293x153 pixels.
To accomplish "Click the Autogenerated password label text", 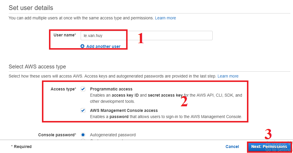I will pos(113,135).
